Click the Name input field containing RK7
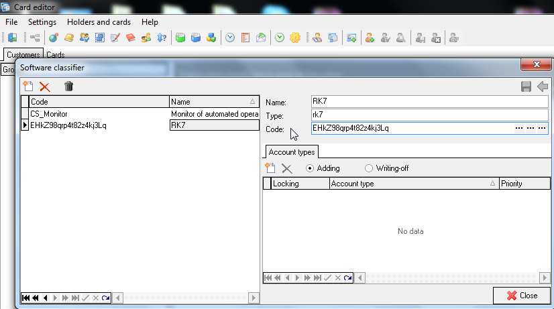The height and width of the screenshot is (309, 554). [430, 101]
